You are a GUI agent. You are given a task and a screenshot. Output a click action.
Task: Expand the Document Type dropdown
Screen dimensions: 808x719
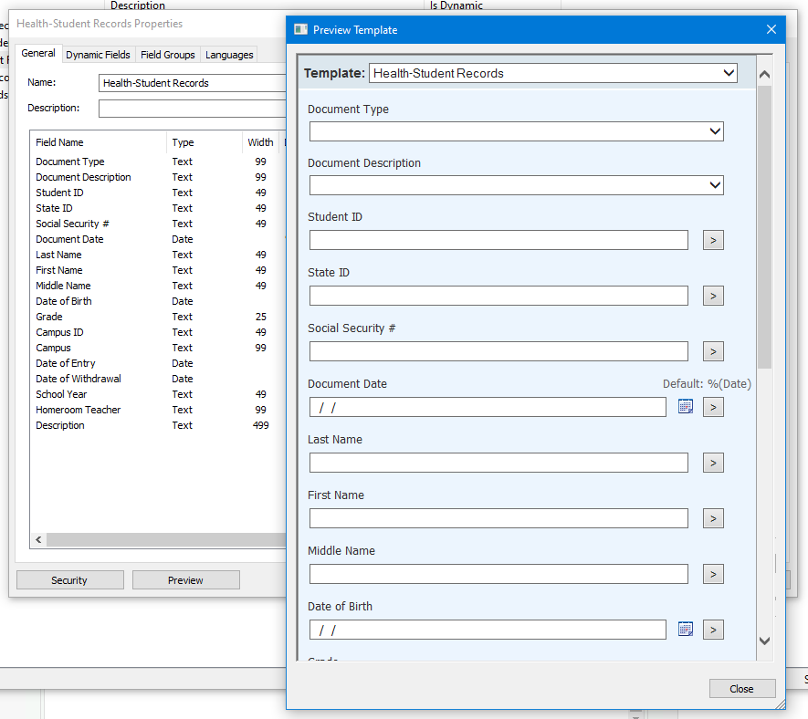[x=517, y=131]
